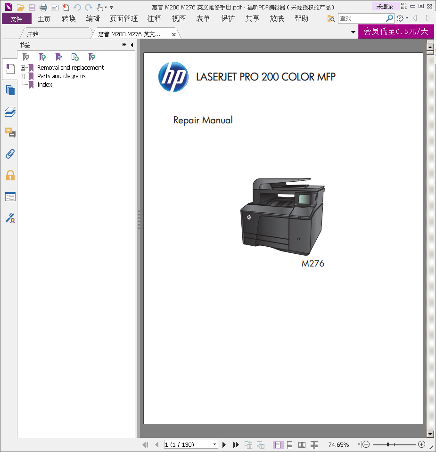Collapse the bookmarks panel with the left arrow

click(x=132, y=45)
